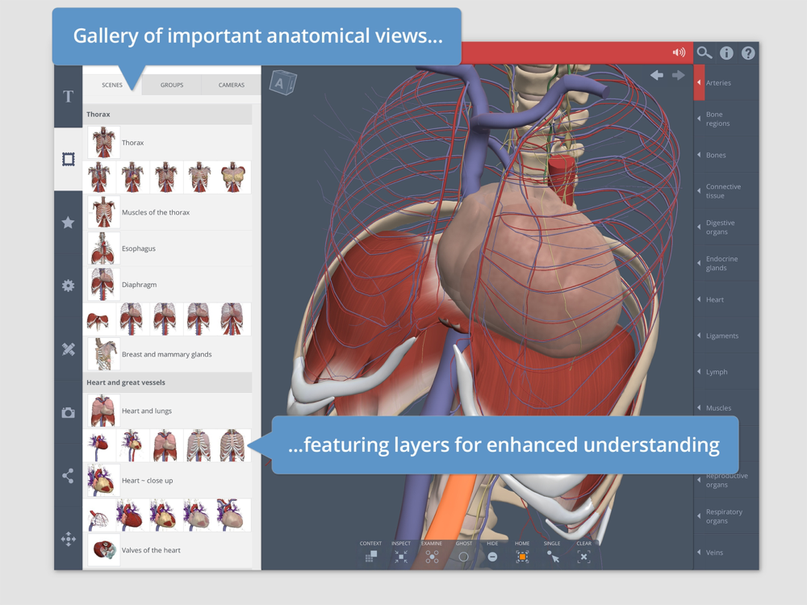Screen dimensions: 807x605
Task: Toggle Ghost mode in bottom toolbar
Action: tap(463, 553)
